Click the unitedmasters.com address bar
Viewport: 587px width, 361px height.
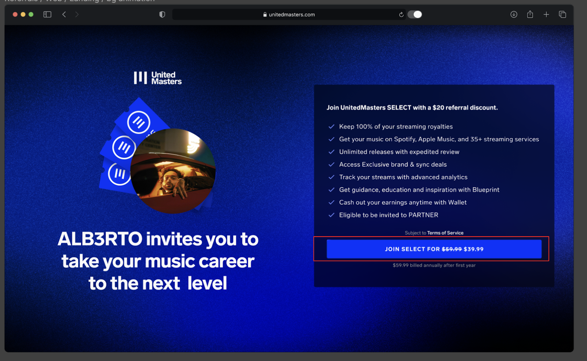[289, 15]
